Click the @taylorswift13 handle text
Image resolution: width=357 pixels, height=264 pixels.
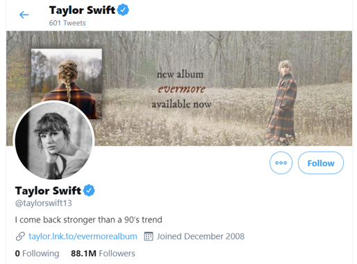click(x=44, y=203)
